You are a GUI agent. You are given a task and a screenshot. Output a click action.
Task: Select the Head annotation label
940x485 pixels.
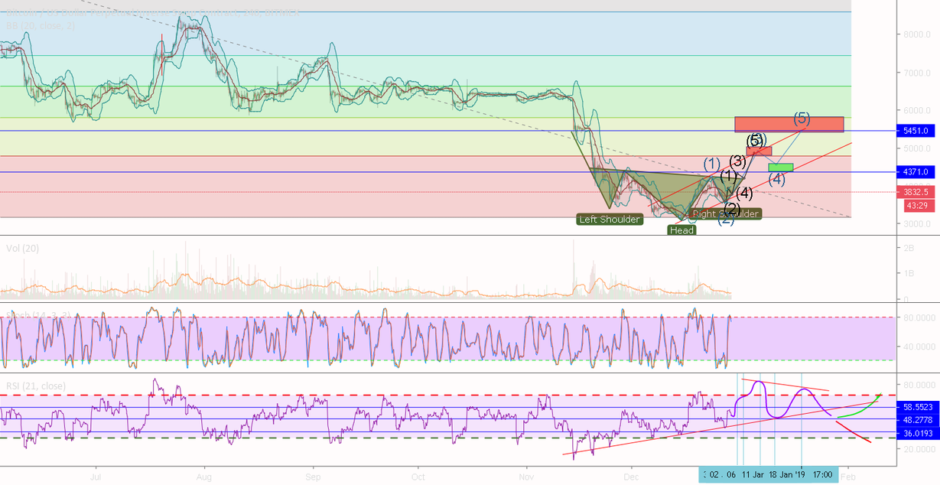(681, 229)
